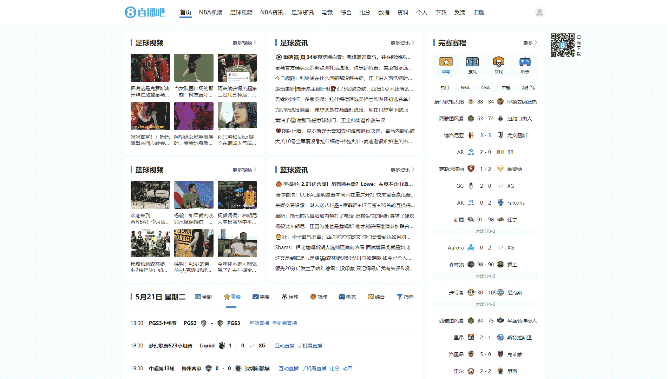Filter schedule by 重要 matches
The image size is (668, 379).
pos(232,297)
